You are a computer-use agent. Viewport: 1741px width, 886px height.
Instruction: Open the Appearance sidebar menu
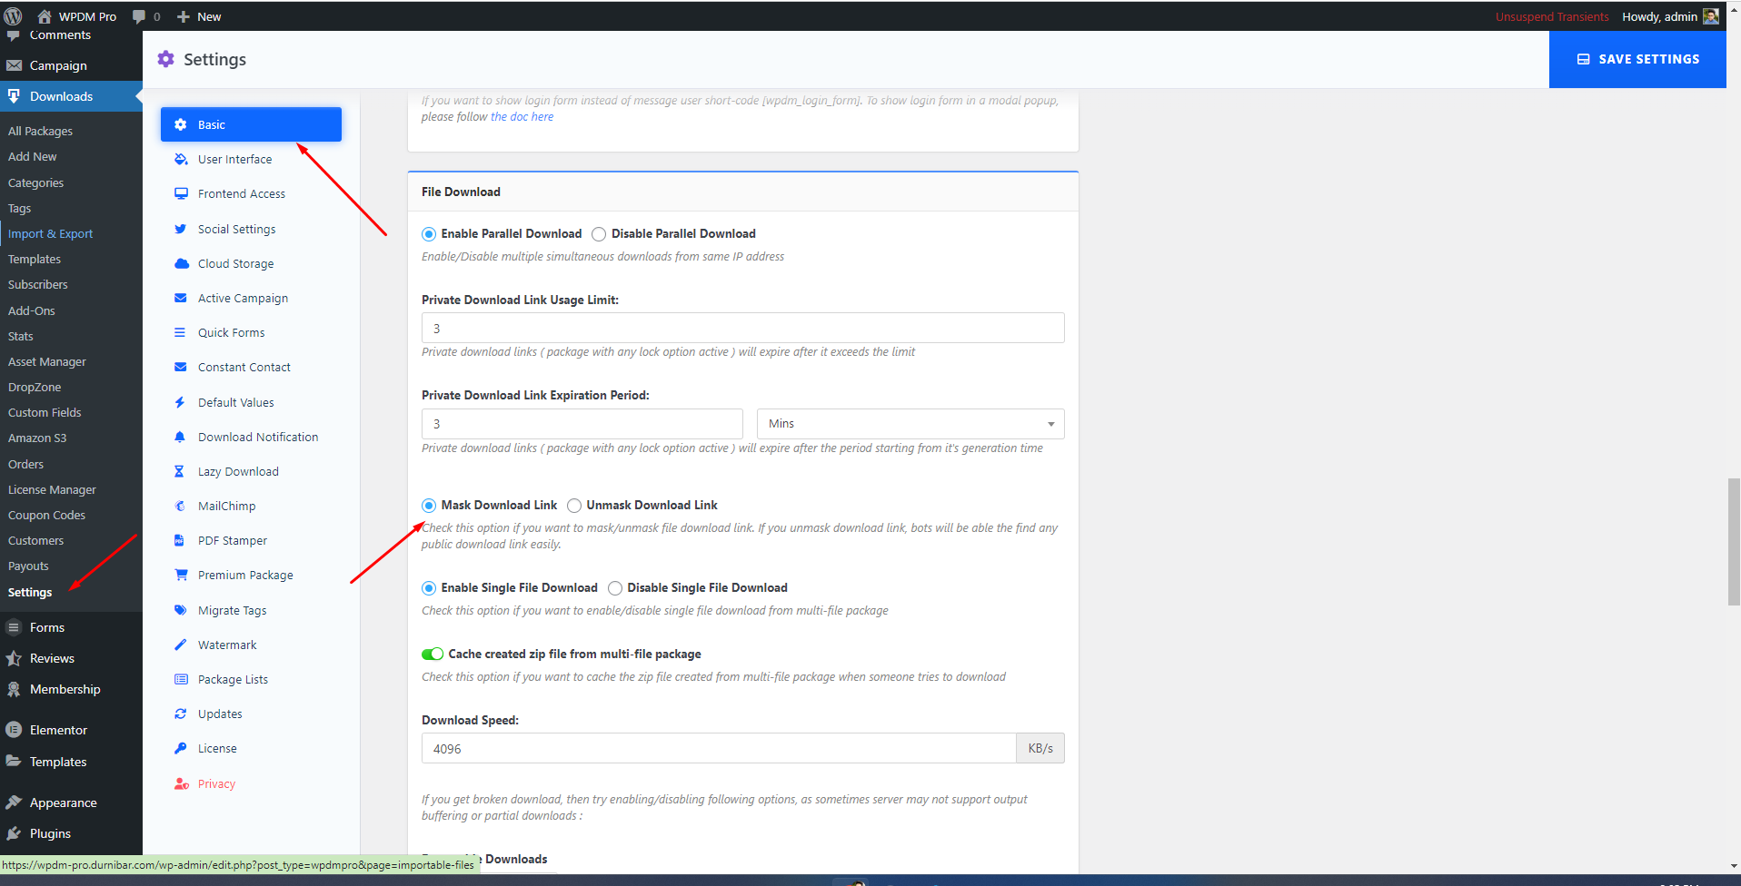click(x=71, y=802)
